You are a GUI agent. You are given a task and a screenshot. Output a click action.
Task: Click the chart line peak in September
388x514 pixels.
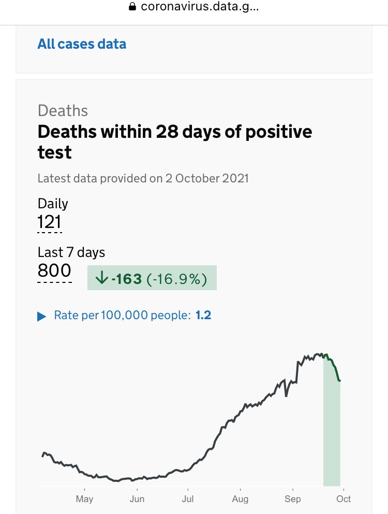tap(318, 355)
